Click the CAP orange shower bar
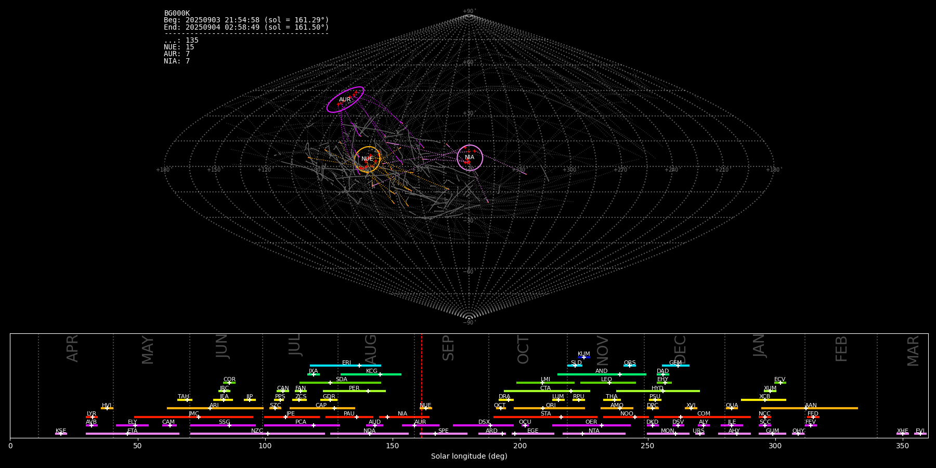This screenshot has width=936, height=468. (x=322, y=408)
